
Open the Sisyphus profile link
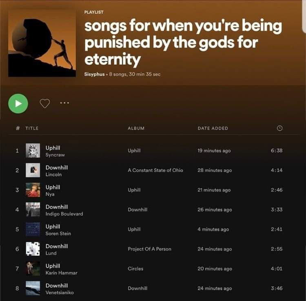pos(94,74)
